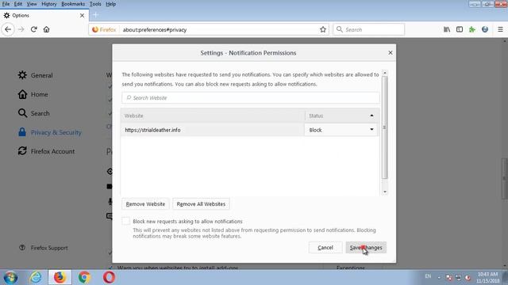Click the forward navigation arrow
Screen dimensions: 508x285
coord(21,29)
